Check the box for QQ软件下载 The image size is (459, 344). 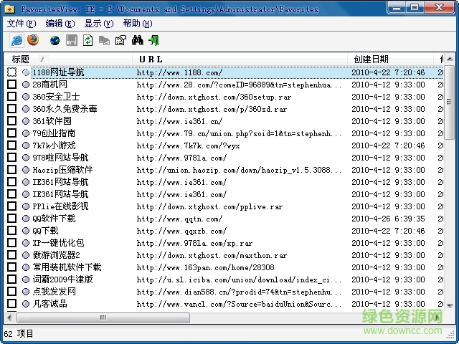coord(11,219)
